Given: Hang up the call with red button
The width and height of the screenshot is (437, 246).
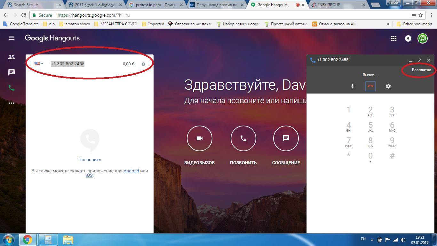Looking at the screenshot, I should click(x=370, y=86).
